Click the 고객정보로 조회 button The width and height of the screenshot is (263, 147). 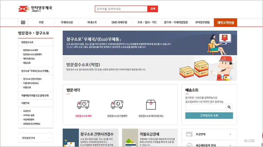209,115
